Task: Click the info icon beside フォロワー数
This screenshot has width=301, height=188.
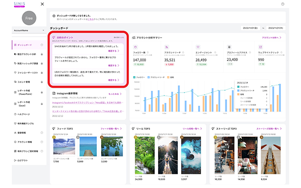Action: [148, 52]
